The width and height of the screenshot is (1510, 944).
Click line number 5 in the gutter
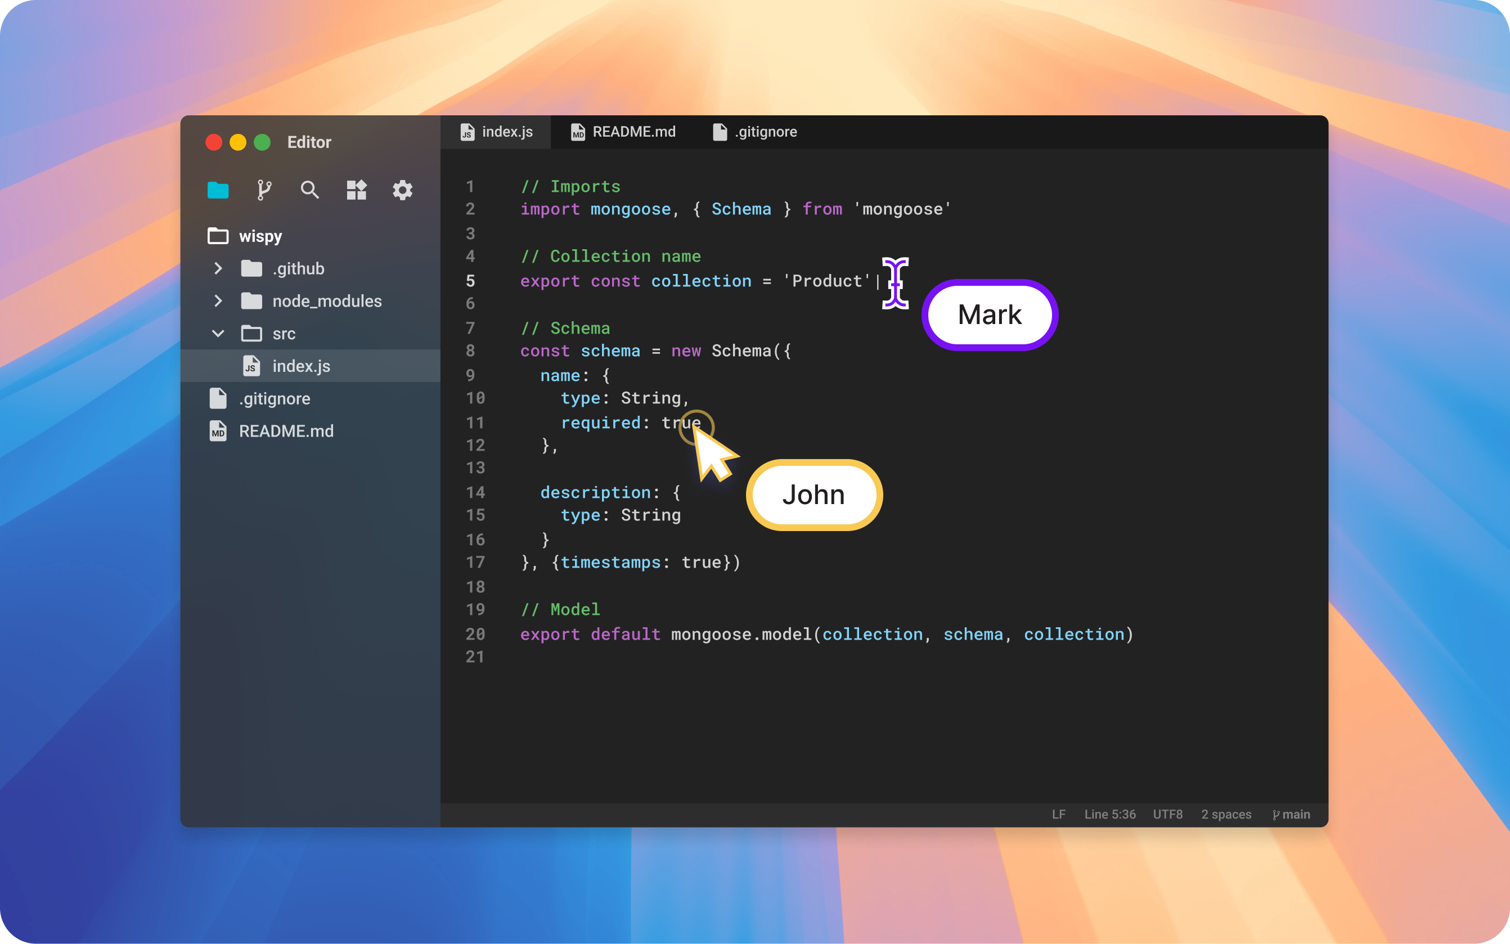470,281
